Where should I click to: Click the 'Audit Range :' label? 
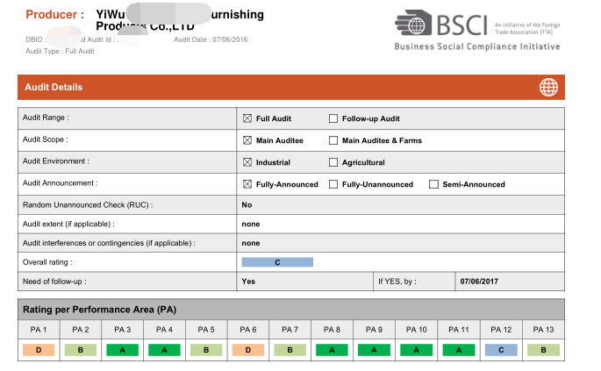(x=46, y=118)
